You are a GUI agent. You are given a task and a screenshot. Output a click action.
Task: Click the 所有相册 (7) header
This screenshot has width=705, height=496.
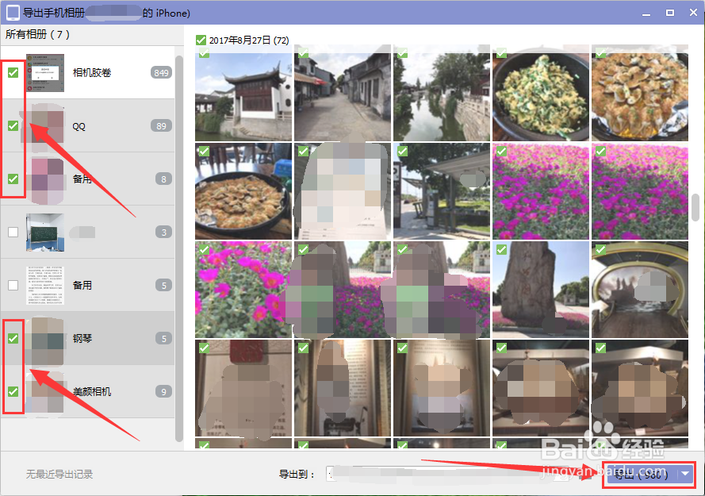click(x=38, y=34)
